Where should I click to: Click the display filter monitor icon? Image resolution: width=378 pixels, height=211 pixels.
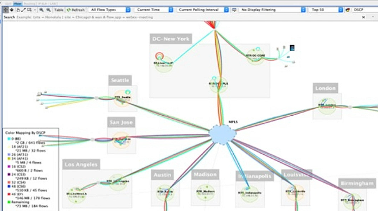click(x=234, y=10)
